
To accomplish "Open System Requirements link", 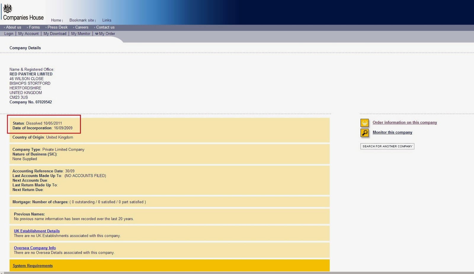I will (x=33, y=266).
